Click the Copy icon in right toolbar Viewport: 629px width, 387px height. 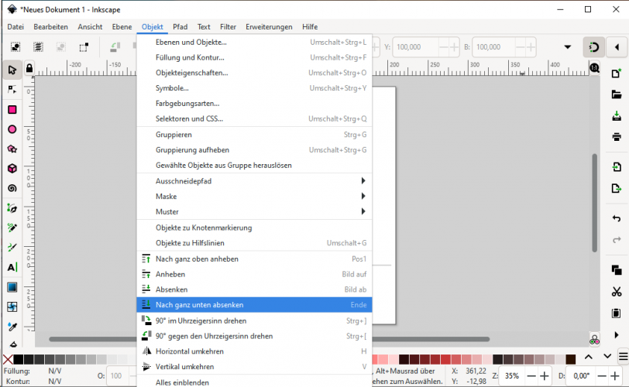point(617,270)
